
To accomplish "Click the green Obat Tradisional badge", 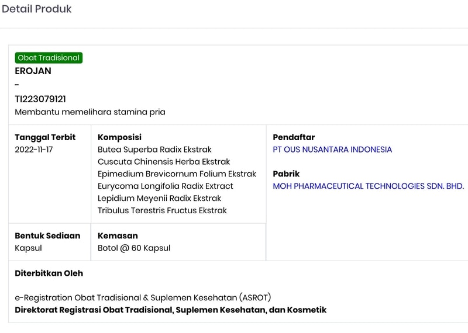I will tap(49, 58).
